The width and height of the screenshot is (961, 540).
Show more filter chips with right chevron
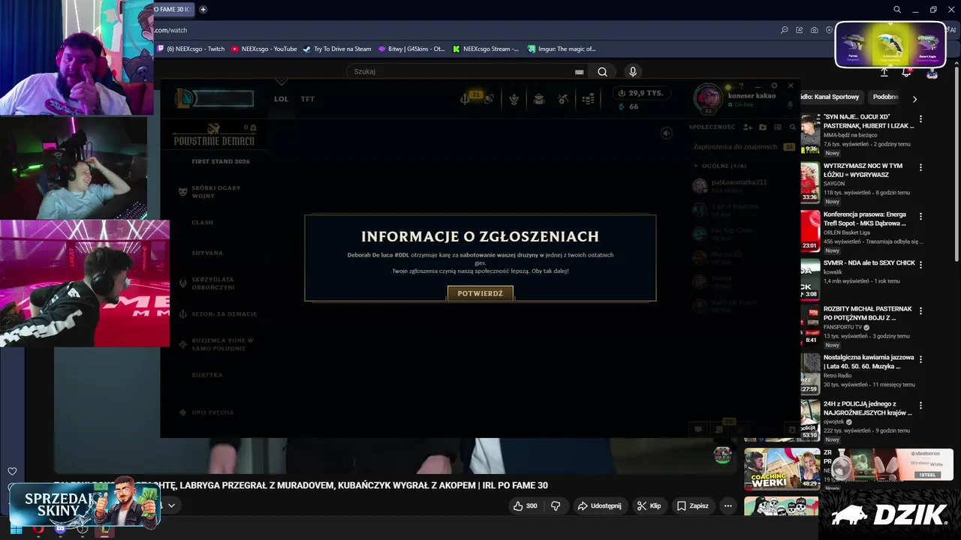tap(914, 98)
